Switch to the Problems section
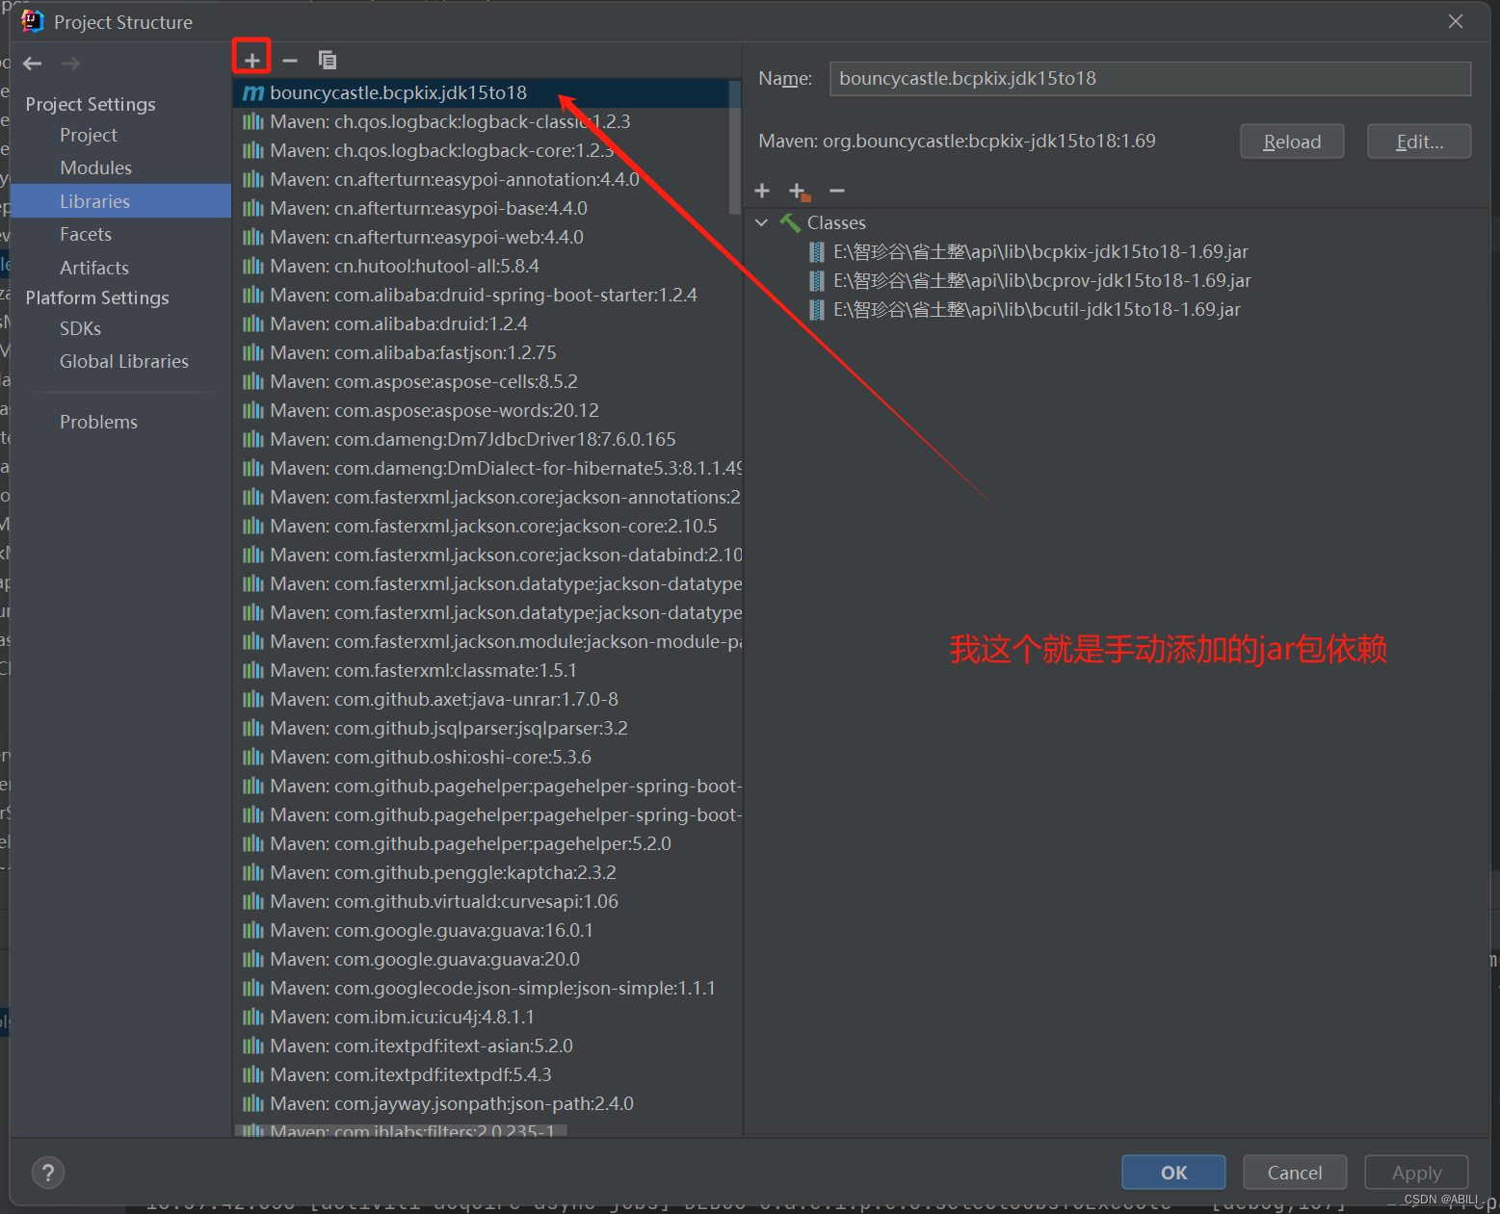Viewport: 1500px width, 1214px height. (98, 422)
